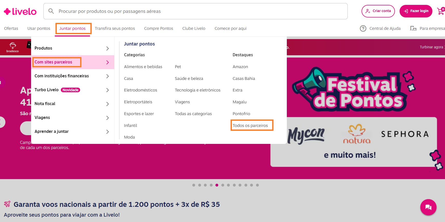445x222 pixels.
Task: Open Amazon partner link
Action: (x=240, y=67)
